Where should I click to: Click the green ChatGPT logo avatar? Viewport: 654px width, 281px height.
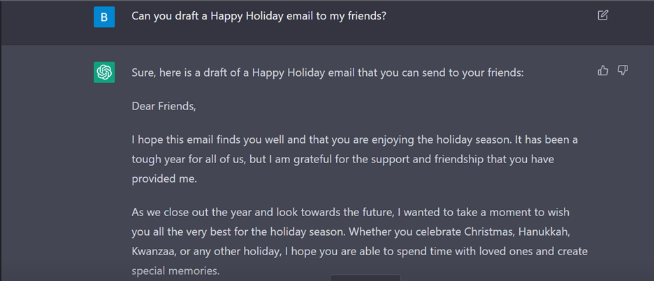[104, 73]
